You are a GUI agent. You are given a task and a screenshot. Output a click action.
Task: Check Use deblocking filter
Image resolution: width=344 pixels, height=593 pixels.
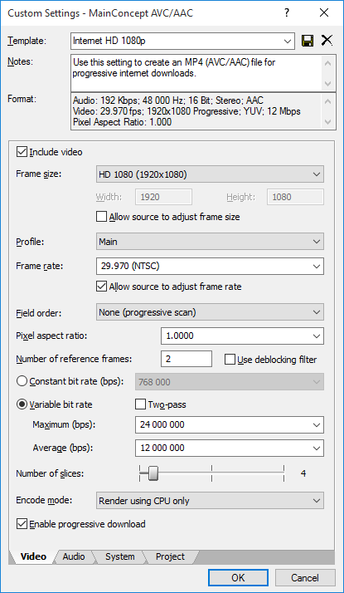pyautogui.click(x=230, y=360)
